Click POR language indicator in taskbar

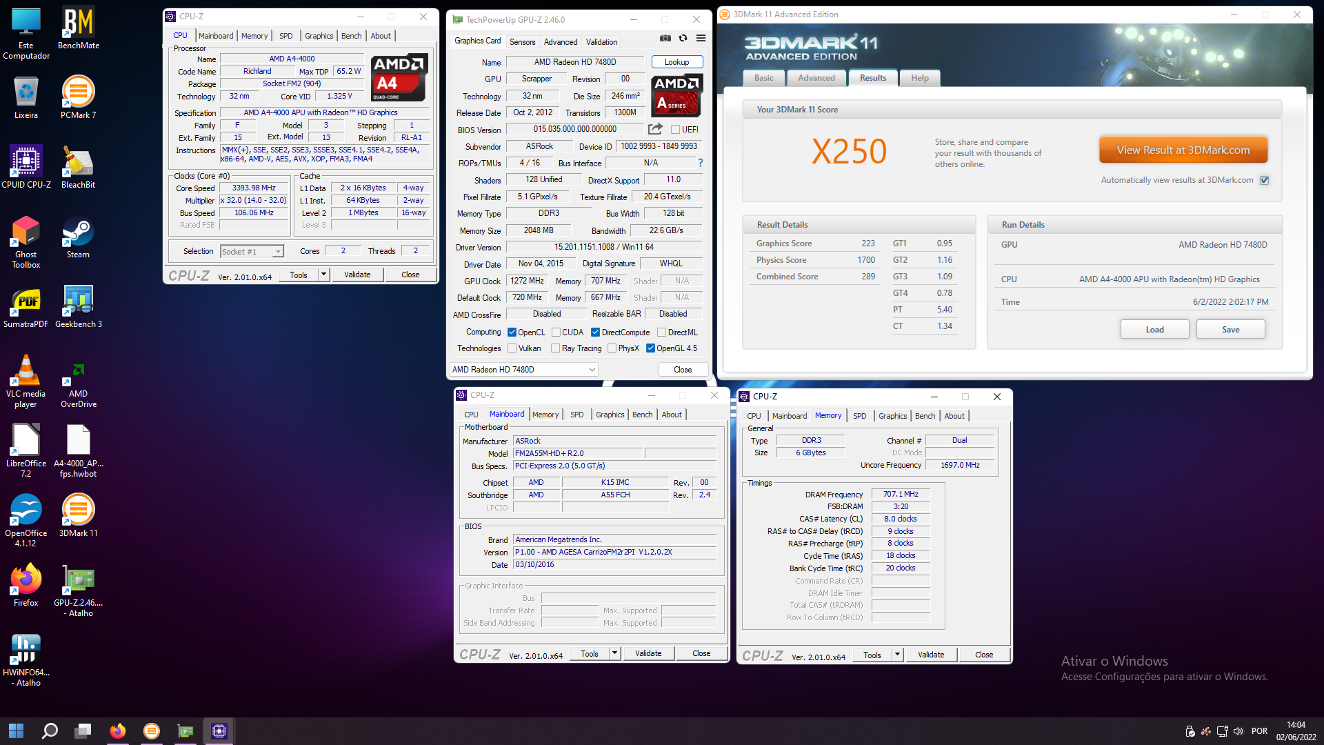tap(1259, 731)
